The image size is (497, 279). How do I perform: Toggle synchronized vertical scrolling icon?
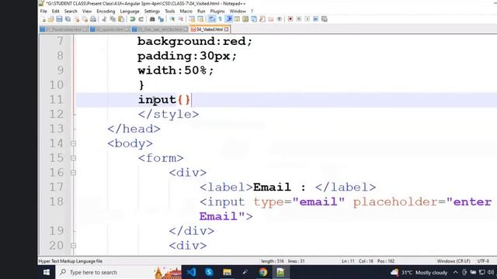[192, 19]
